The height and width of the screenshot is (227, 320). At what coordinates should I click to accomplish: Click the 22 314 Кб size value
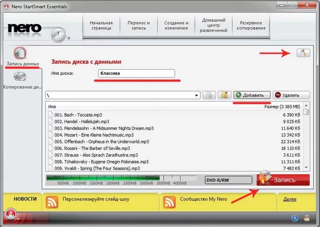pos(290,141)
